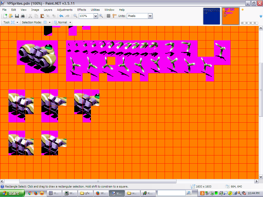Click the Copy icon
This screenshot has width=263, height=197.
point(36,16)
